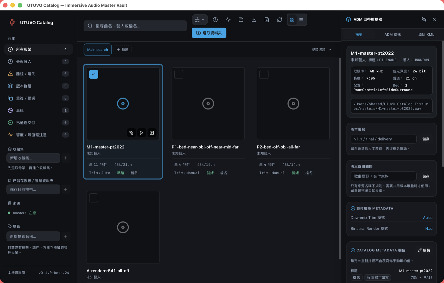This screenshot has width=444, height=283.
Task: Click the download arrow toolbar icon
Action: pyautogui.click(x=254, y=20)
